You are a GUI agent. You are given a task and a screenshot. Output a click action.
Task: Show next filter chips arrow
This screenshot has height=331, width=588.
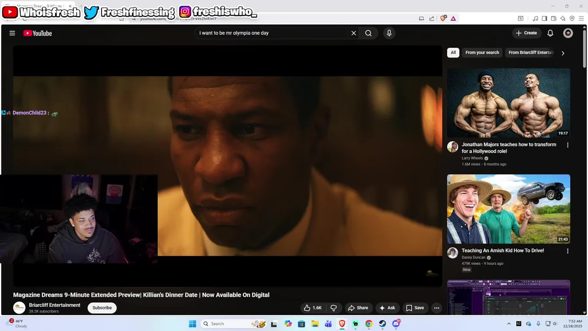[563, 53]
